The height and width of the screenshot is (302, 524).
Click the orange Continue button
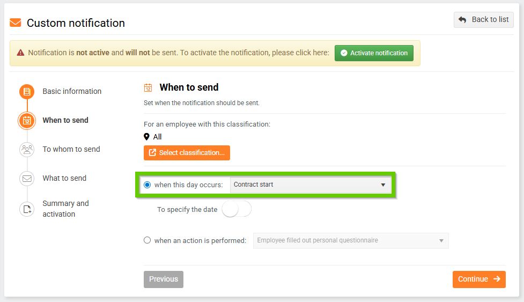coord(478,279)
